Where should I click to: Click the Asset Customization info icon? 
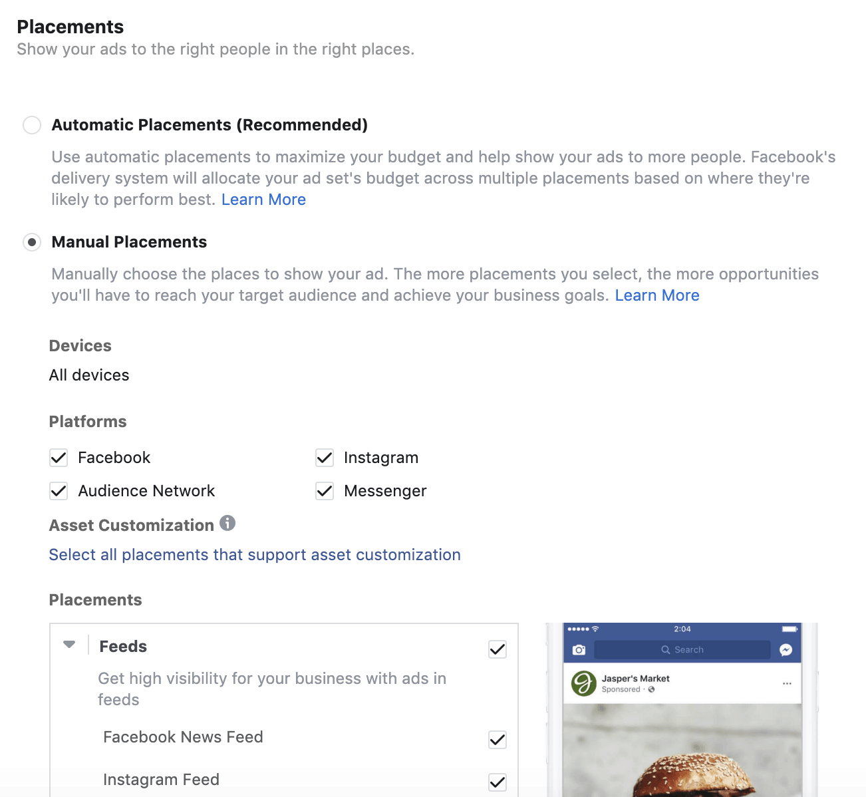[x=227, y=524]
